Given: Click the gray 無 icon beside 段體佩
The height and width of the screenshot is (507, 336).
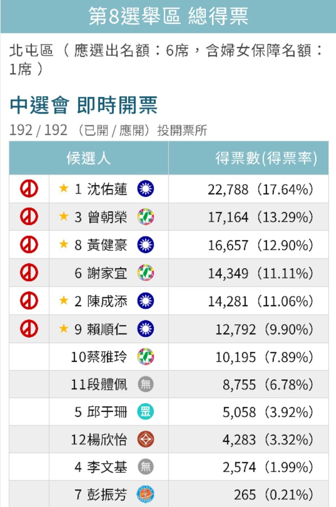Looking at the screenshot, I should (x=146, y=384).
